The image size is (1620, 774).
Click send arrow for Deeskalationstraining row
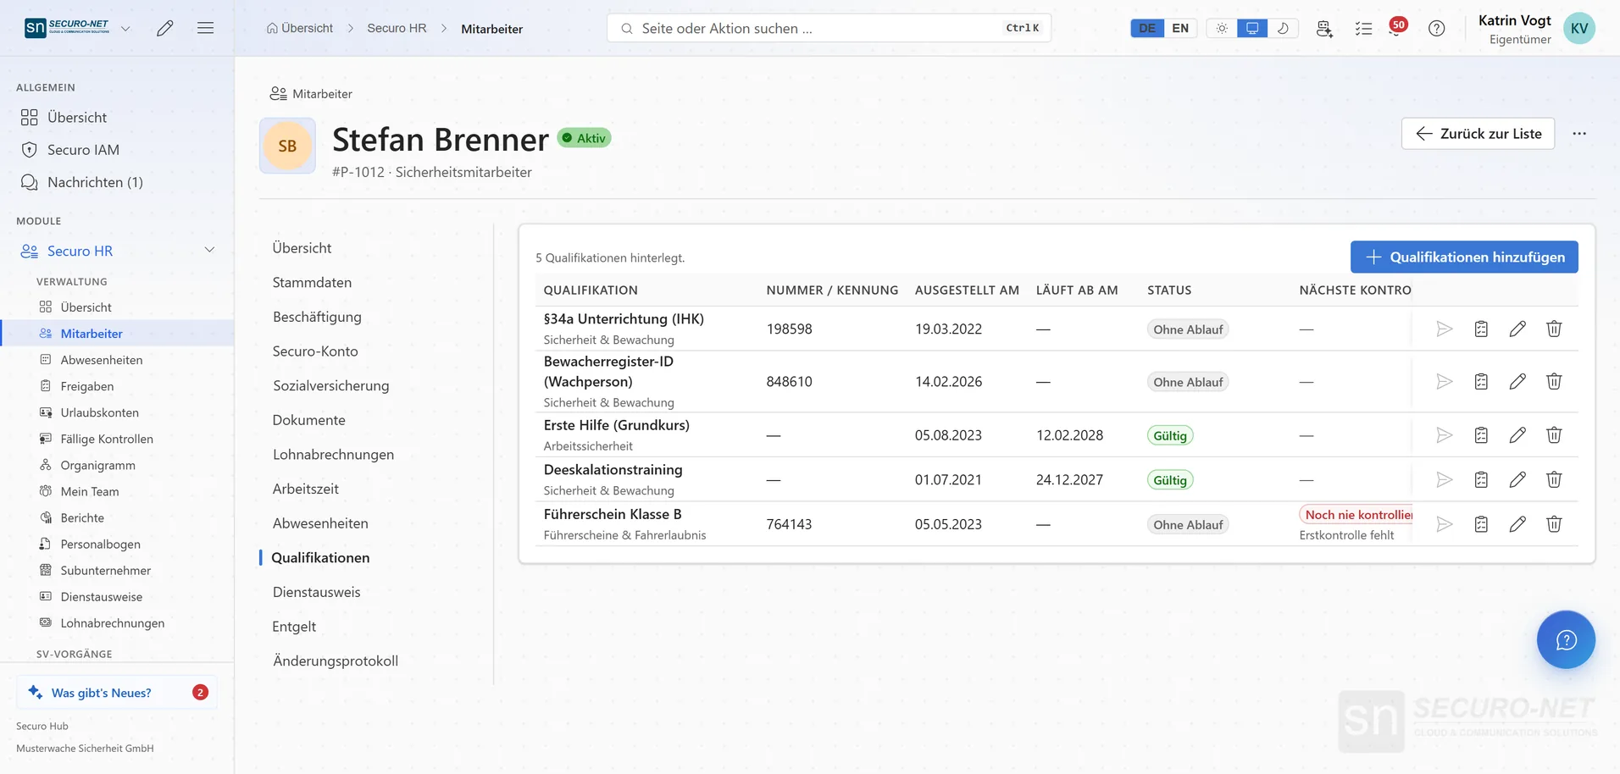[x=1445, y=479]
